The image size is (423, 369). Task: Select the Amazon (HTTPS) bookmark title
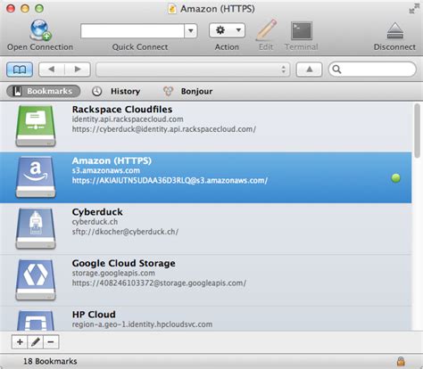tap(112, 160)
